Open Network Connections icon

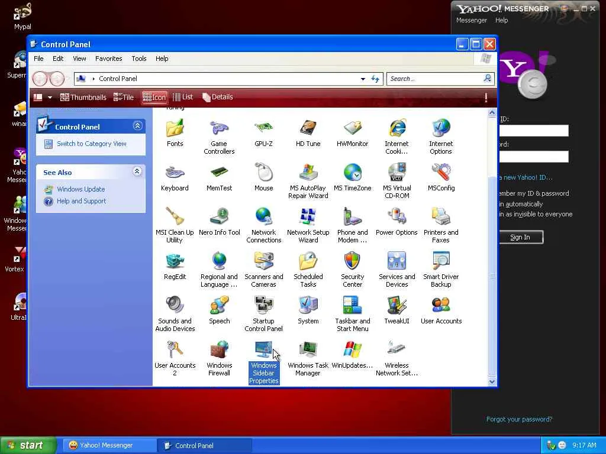pyautogui.click(x=263, y=218)
